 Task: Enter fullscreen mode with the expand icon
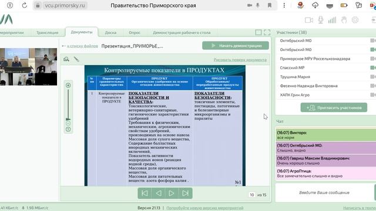267,32
